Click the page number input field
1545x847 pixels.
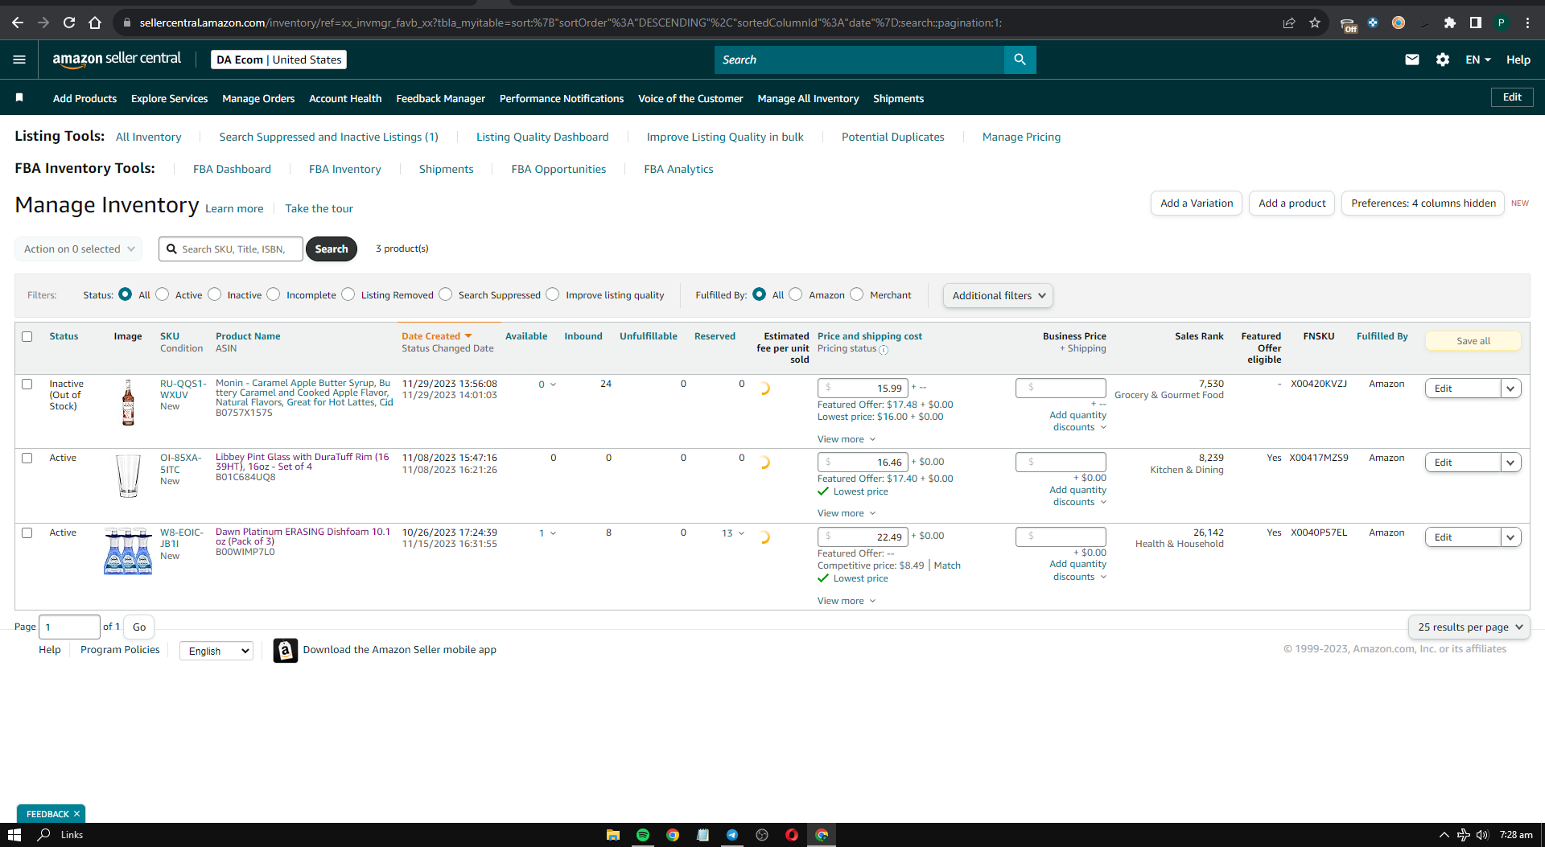point(69,627)
